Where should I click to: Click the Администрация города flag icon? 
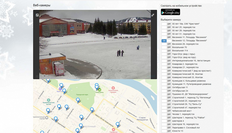[x=47, y=118]
